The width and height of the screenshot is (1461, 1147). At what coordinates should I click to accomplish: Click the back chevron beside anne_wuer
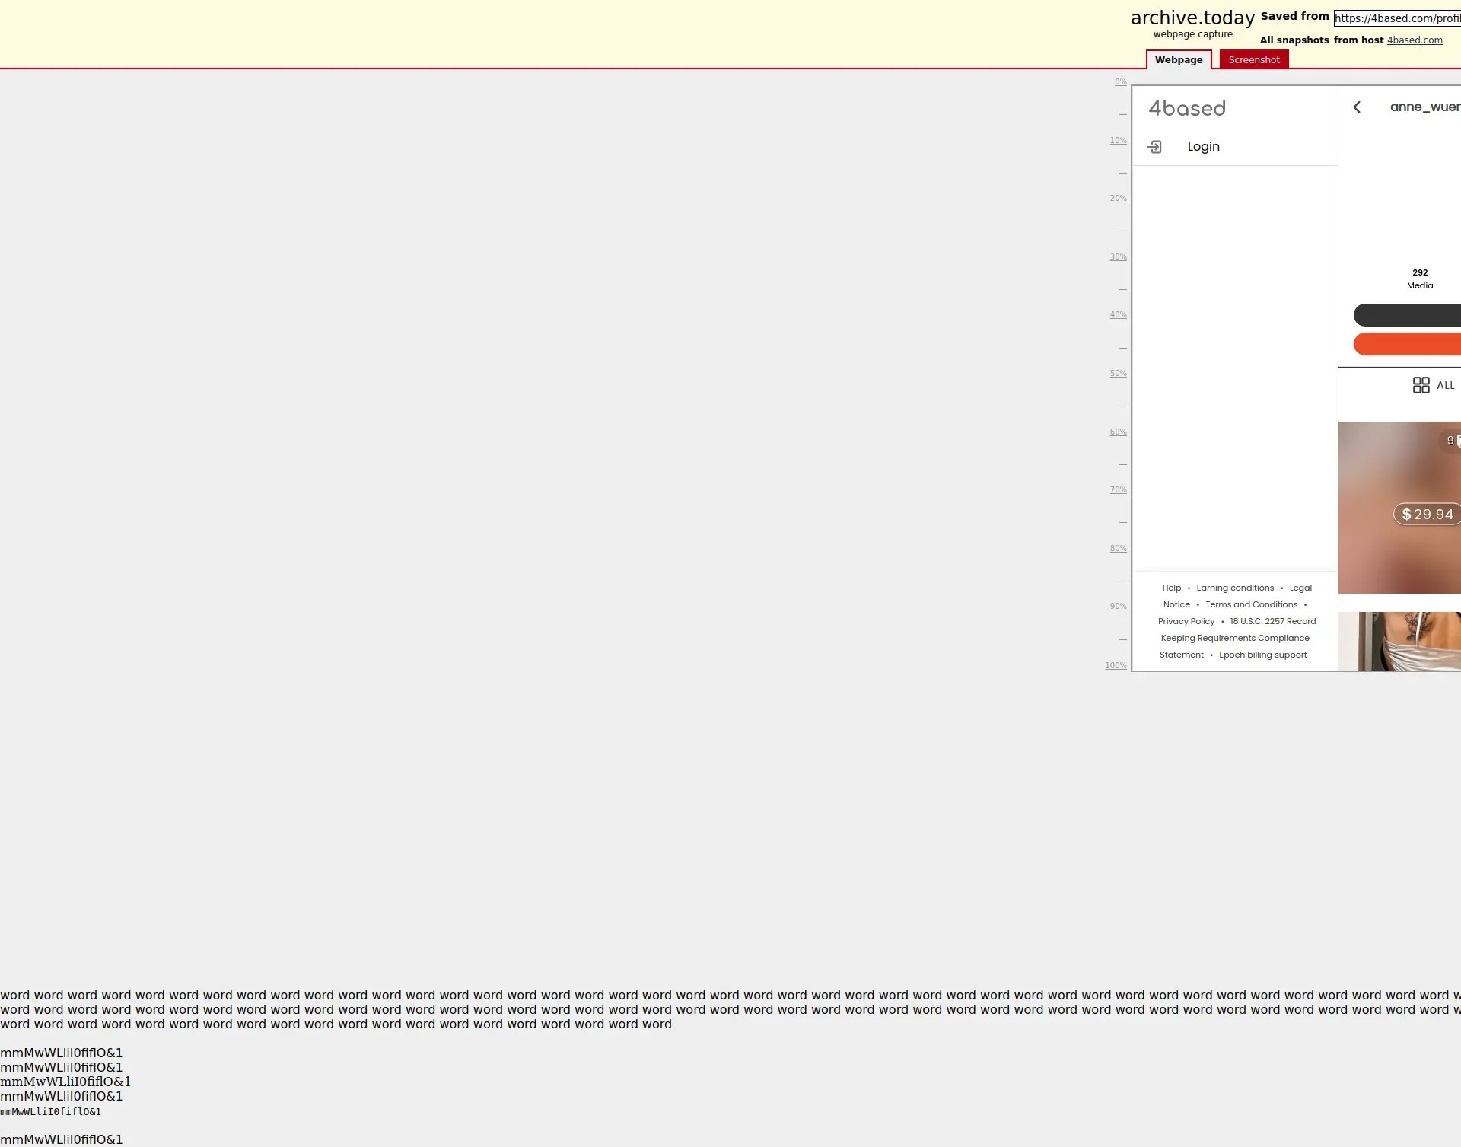(1357, 107)
